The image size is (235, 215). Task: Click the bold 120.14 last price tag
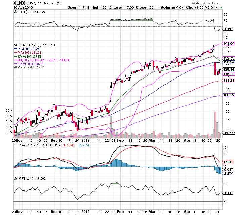tap(228, 69)
